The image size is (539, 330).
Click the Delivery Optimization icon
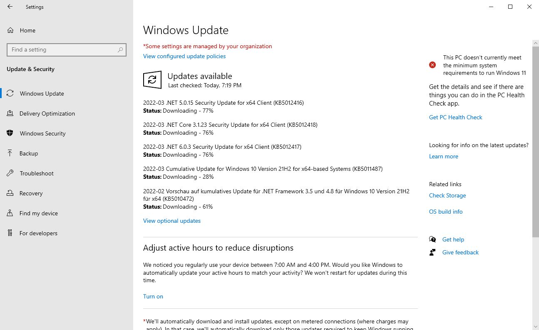tap(10, 113)
